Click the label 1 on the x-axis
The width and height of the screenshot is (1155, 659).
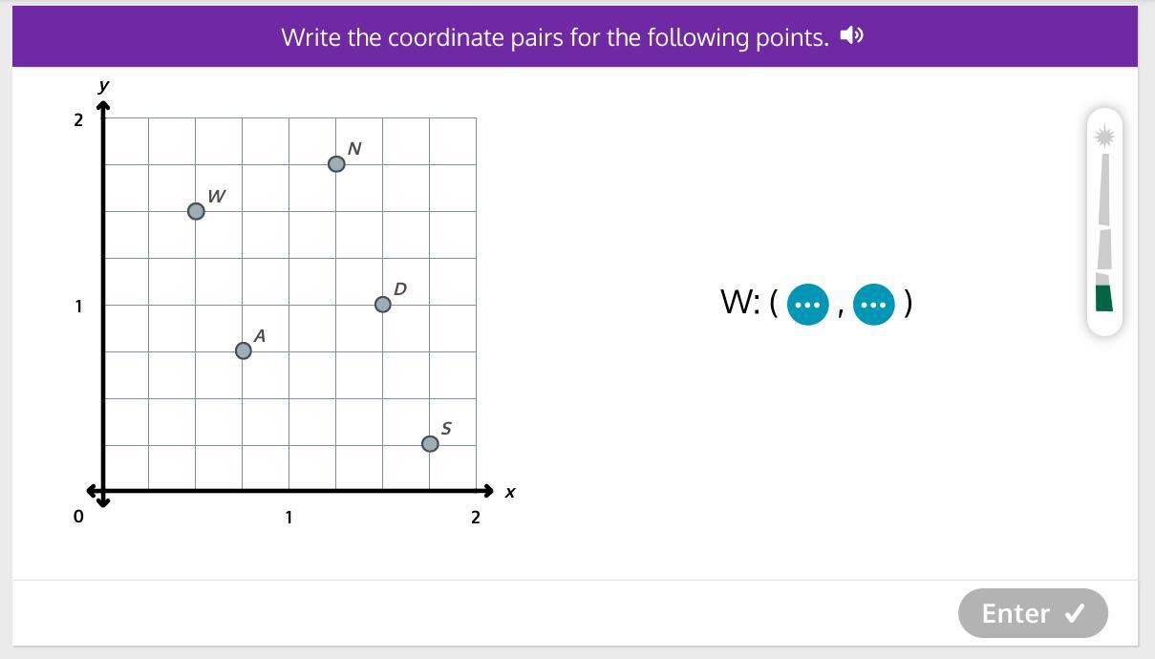click(289, 518)
